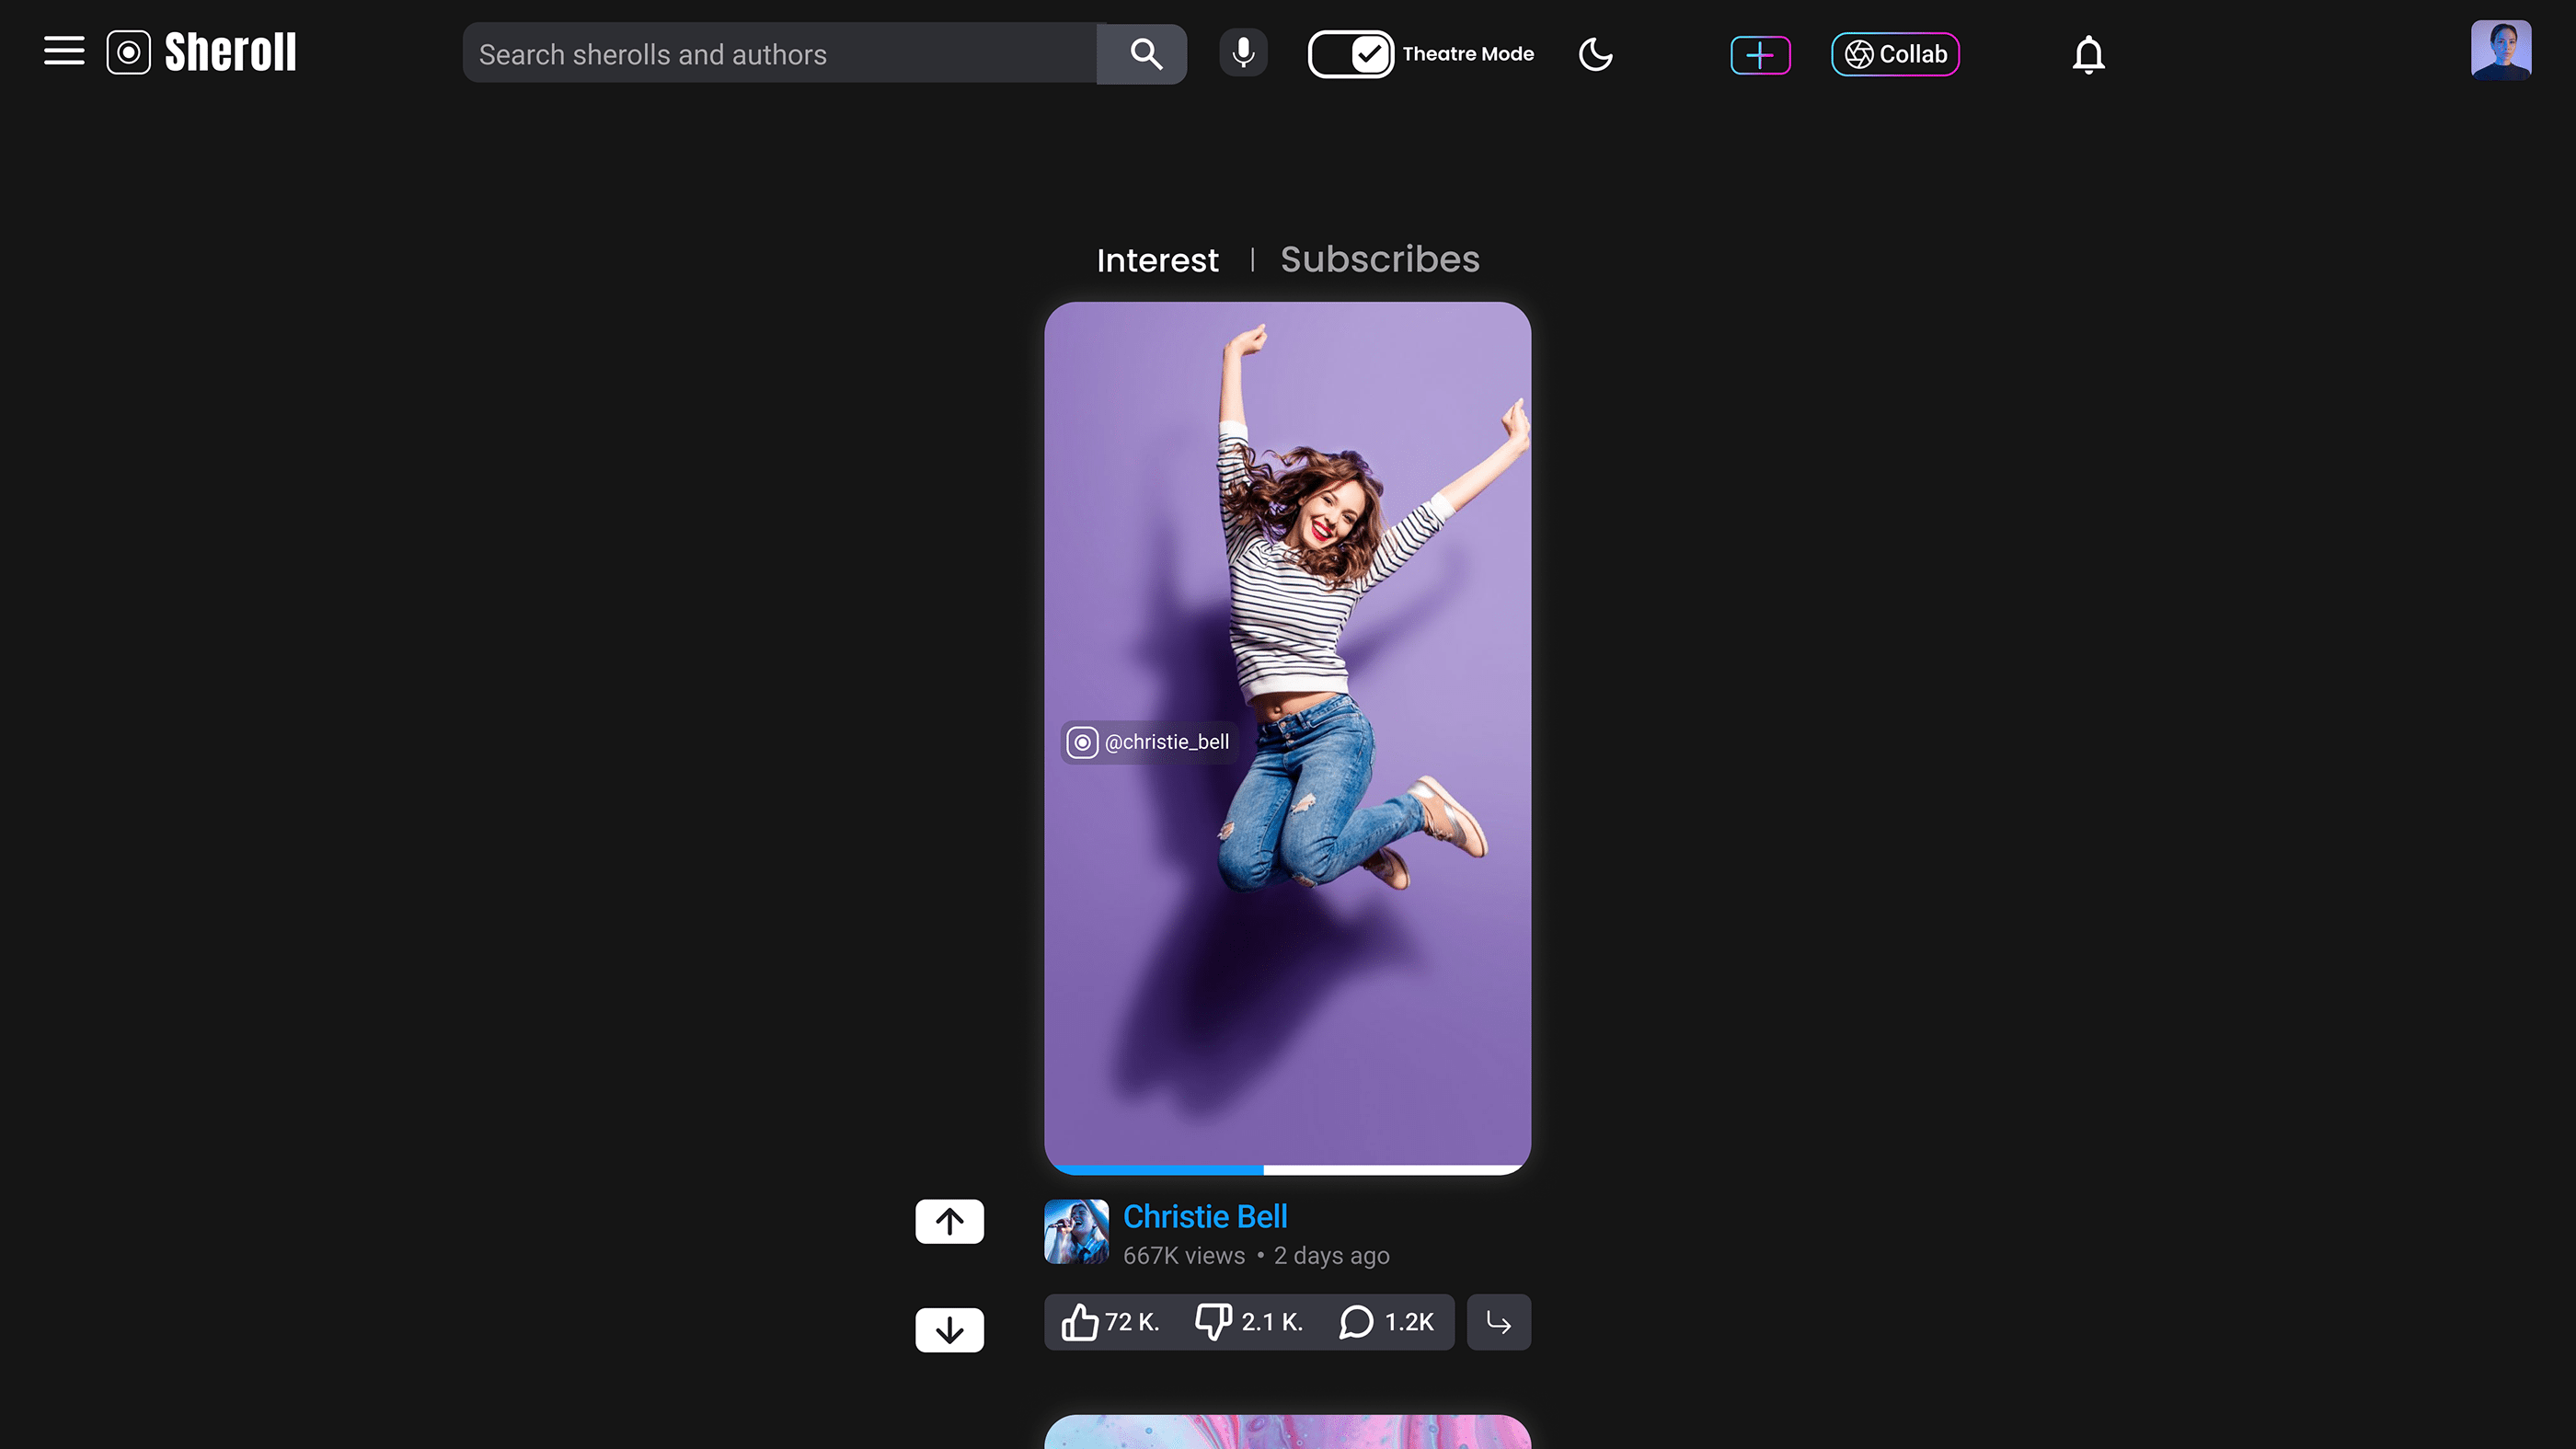Open notifications bell
2576x1449 pixels.
tap(2088, 54)
